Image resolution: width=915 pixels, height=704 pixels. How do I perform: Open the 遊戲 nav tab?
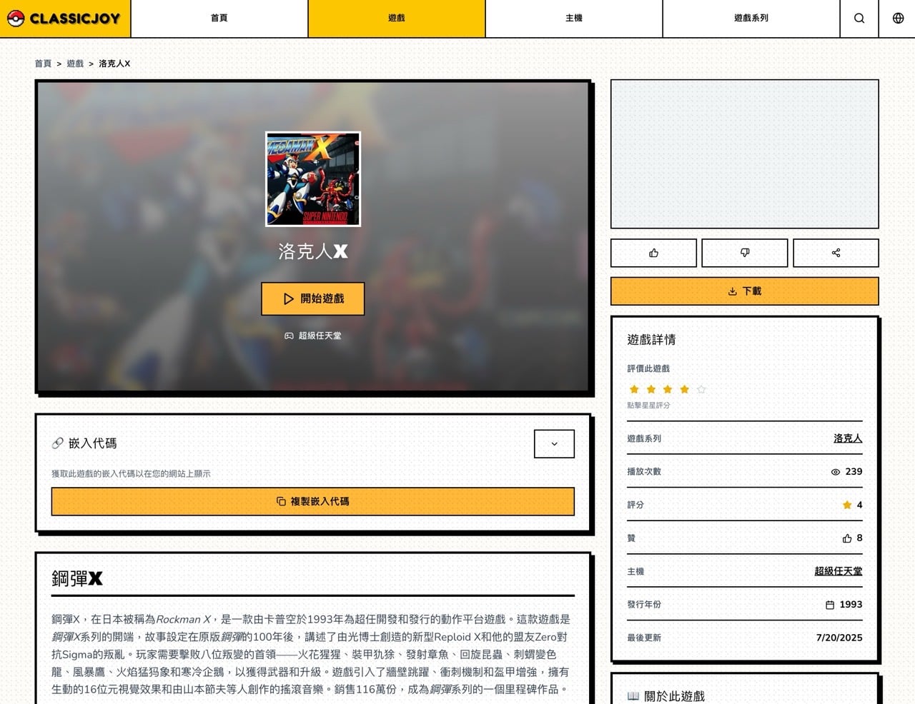pos(397,19)
